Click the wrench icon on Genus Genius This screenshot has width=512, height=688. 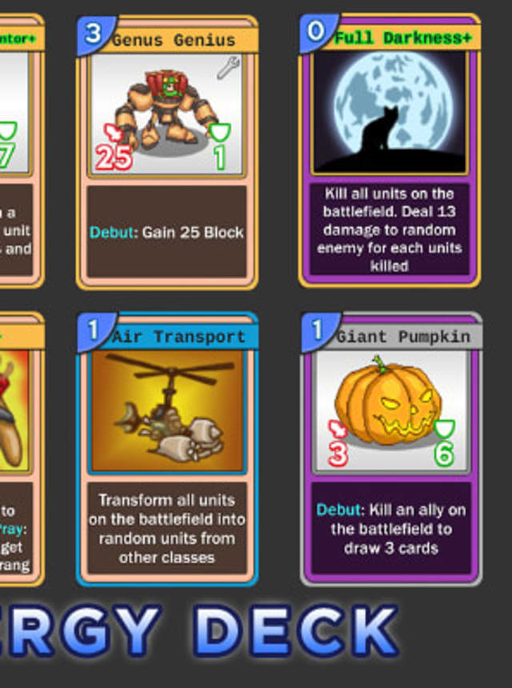point(228,67)
